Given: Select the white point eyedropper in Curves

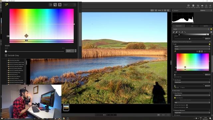Looking at the screenshot, I should click(x=179, y=32).
